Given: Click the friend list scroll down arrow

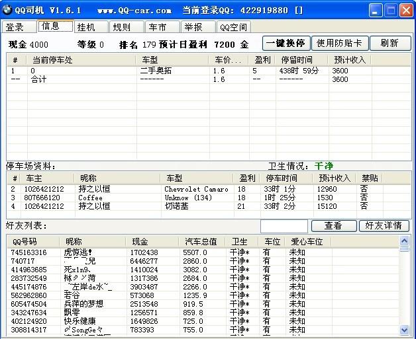Looking at the screenshot, I should [x=404, y=330].
